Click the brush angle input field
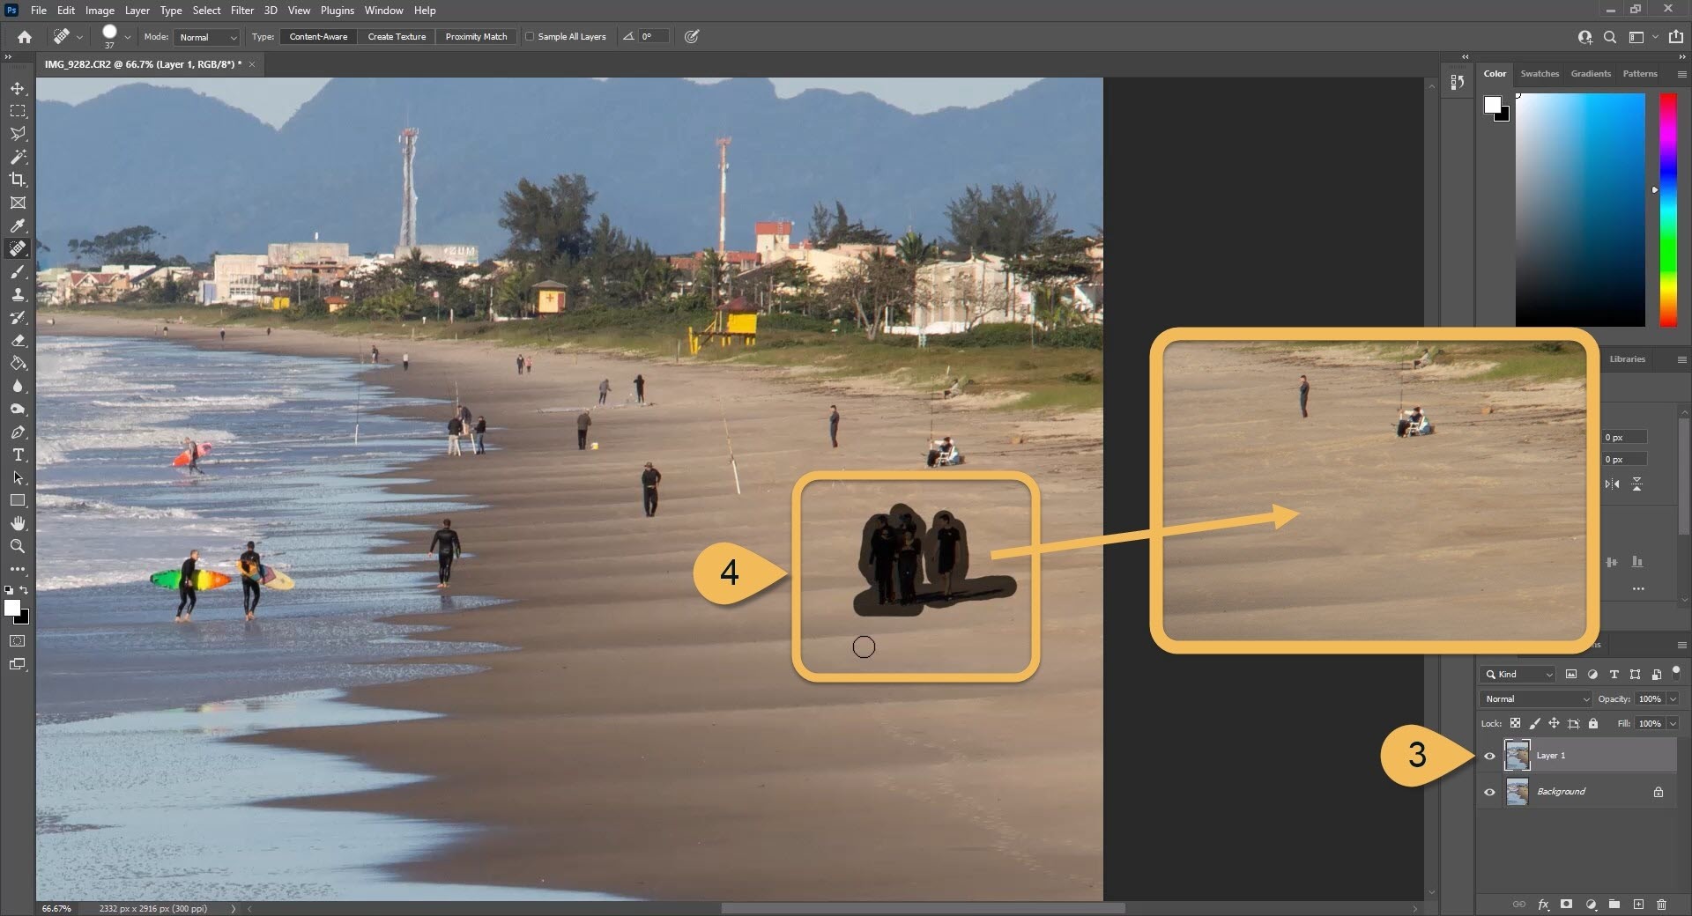Image resolution: width=1692 pixels, height=916 pixels. [654, 37]
